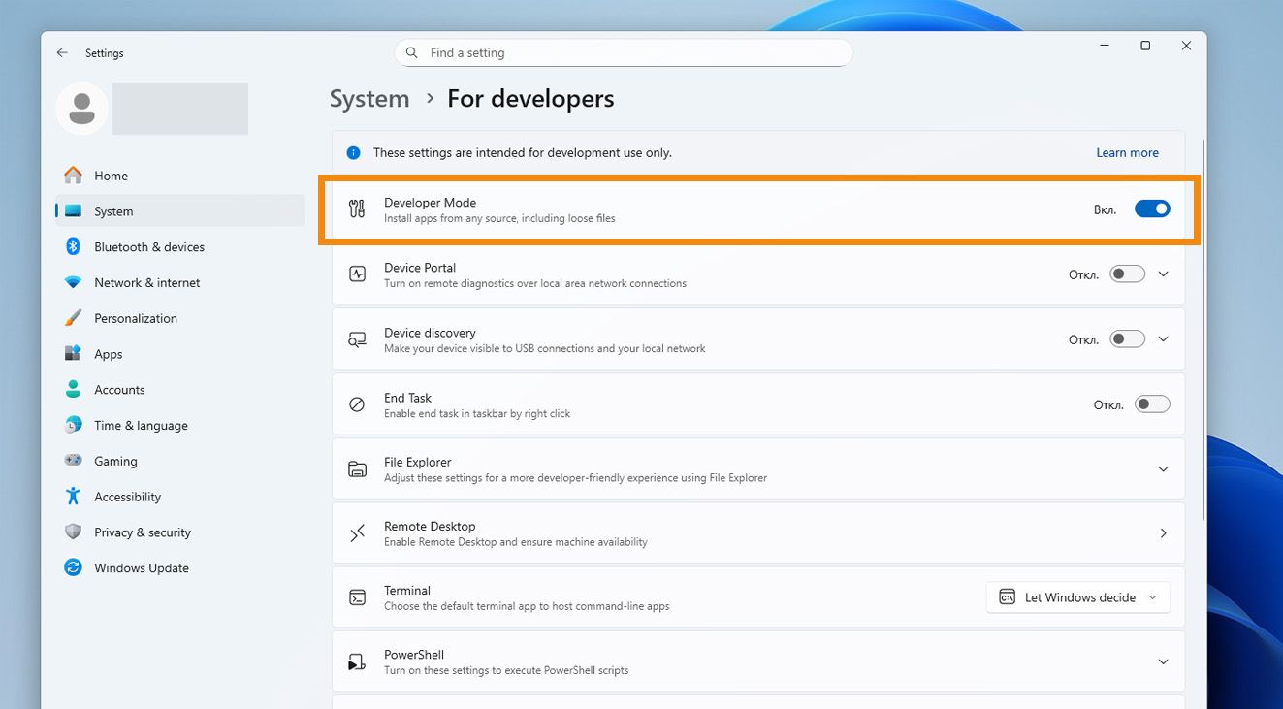Click the Device Portal diagnostics icon
The height and width of the screenshot is (709, 1283).
tap(357, 274)
